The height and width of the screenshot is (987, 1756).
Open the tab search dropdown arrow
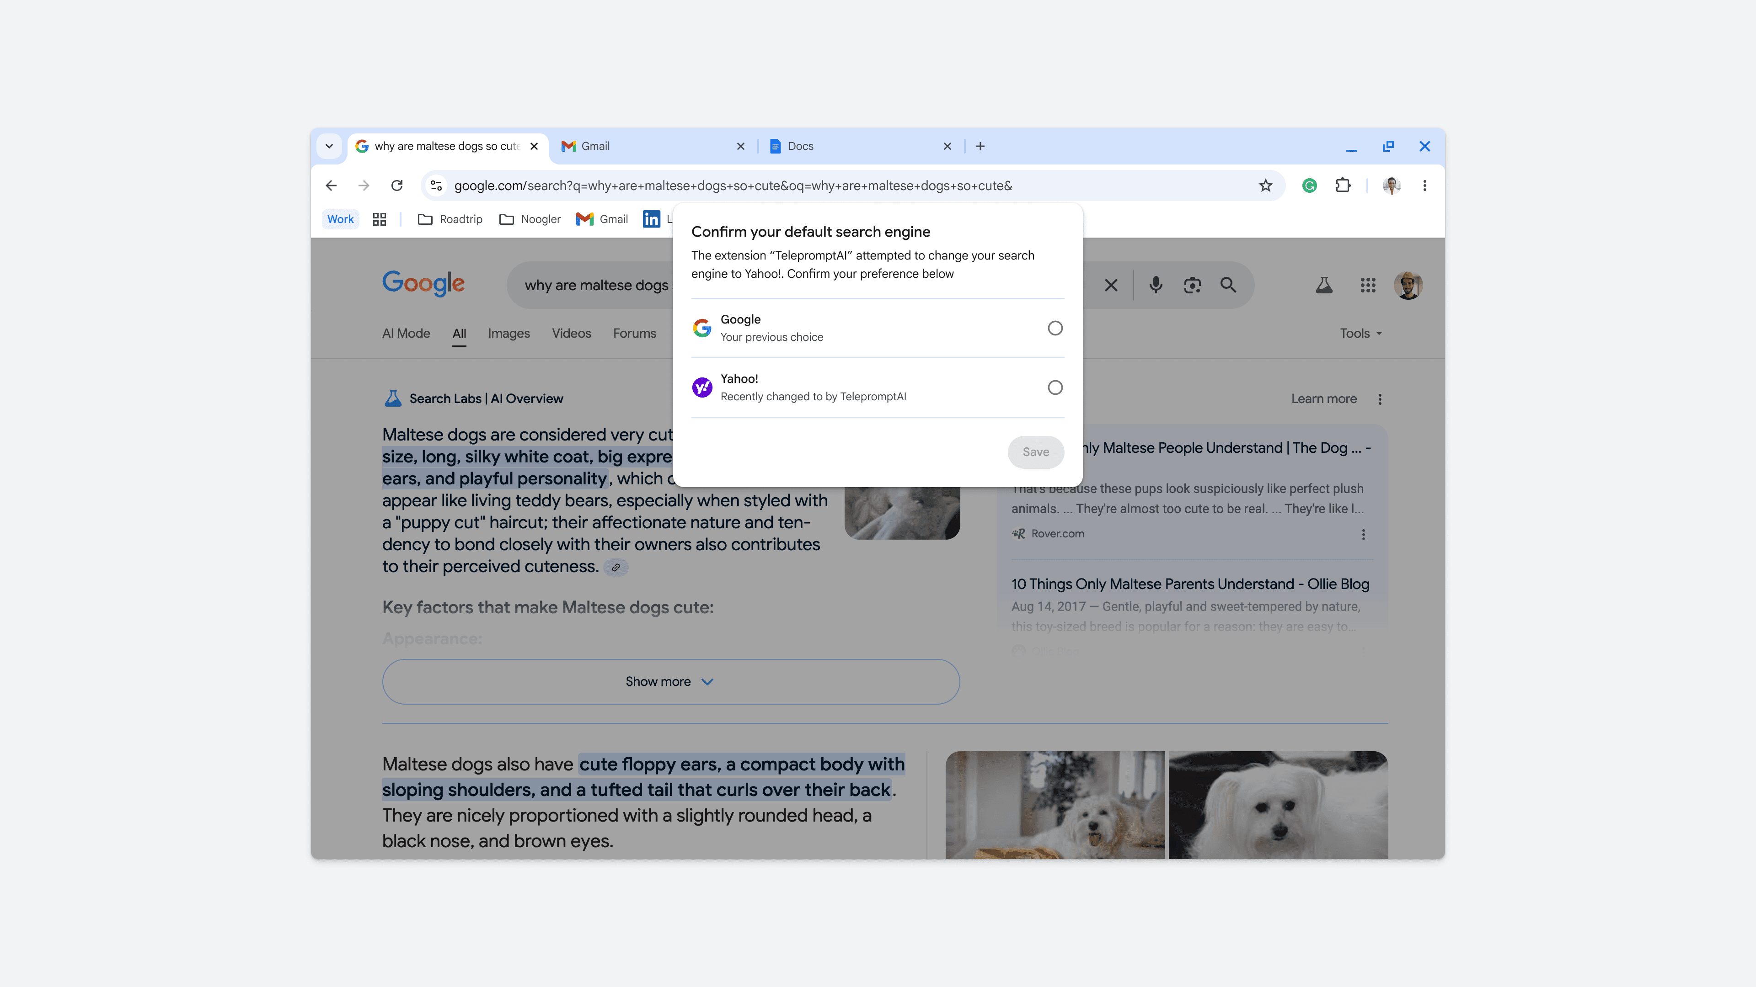[x=329, y=146]
